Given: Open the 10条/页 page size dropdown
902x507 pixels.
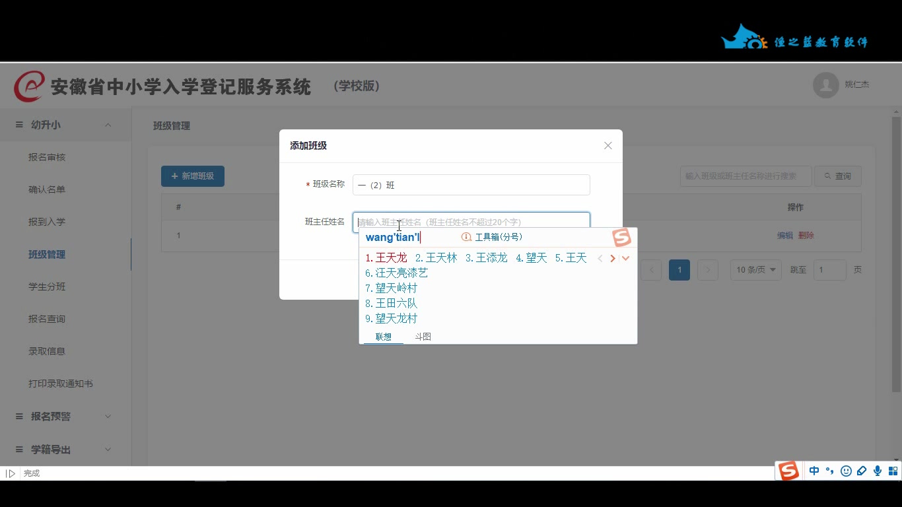Looking at the screenshot, I should [x=755, y=269].
